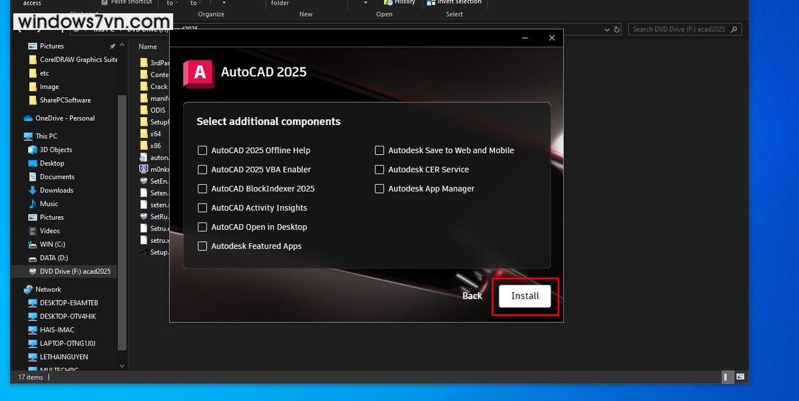Click the search magnifier icon

(734, 29)
